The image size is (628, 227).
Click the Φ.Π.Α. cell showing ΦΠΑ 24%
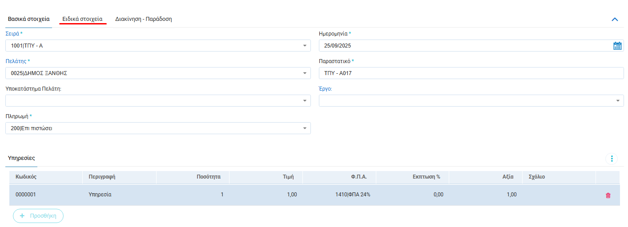tap(339, 195)
